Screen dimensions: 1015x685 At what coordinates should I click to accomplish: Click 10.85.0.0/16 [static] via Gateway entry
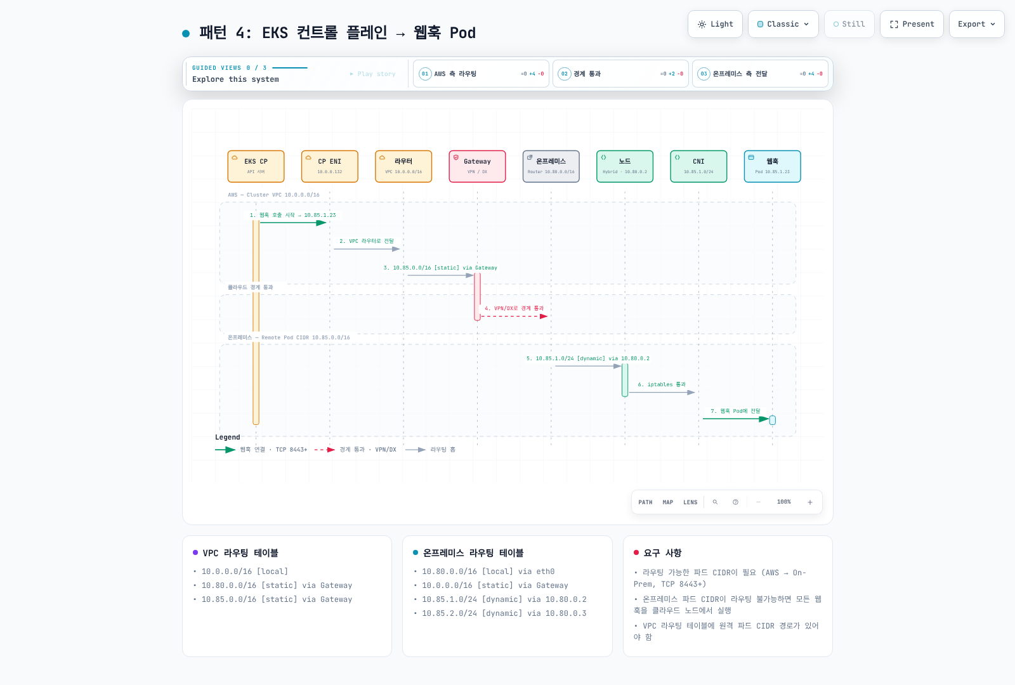277,599
